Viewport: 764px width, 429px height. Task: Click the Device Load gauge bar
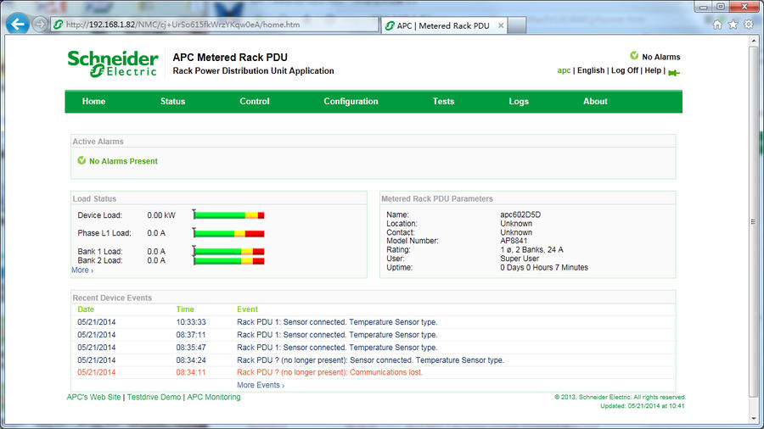coord(229,215)
